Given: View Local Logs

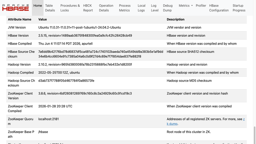Looking at the screenshot, I should pyautogui.click(x=141, y=8).
